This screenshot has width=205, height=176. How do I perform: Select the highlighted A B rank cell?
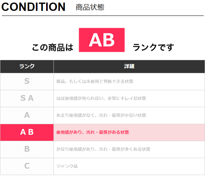27,132
